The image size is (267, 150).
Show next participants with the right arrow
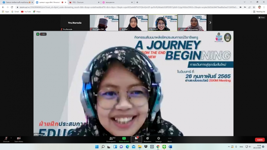click(x=210, y=23)
